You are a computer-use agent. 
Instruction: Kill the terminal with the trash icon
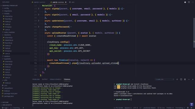[185, 79]
